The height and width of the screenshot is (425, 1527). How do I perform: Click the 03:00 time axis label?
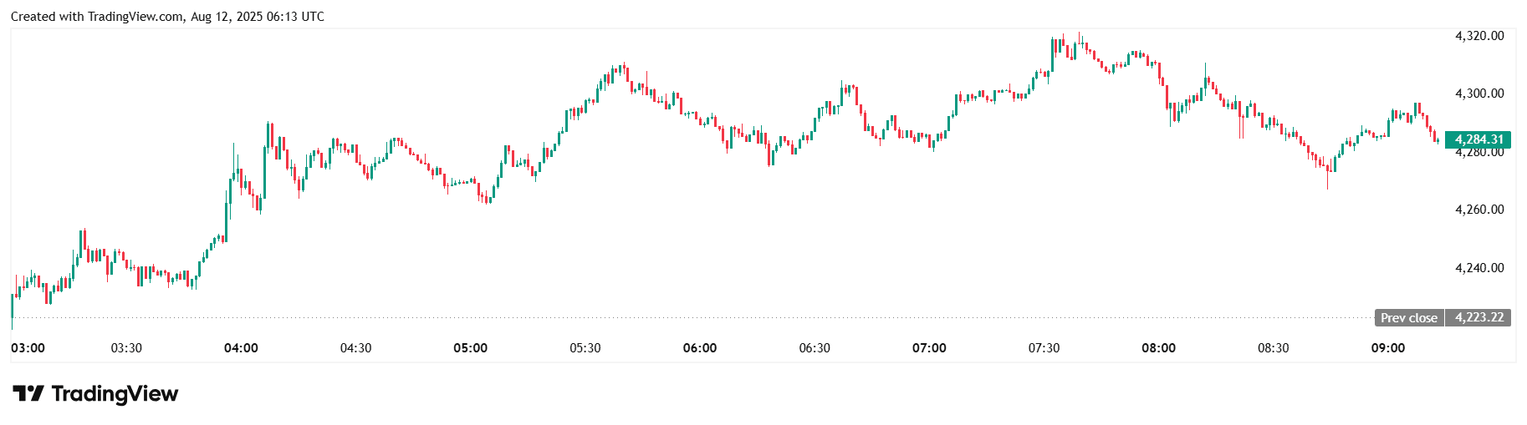28,347
